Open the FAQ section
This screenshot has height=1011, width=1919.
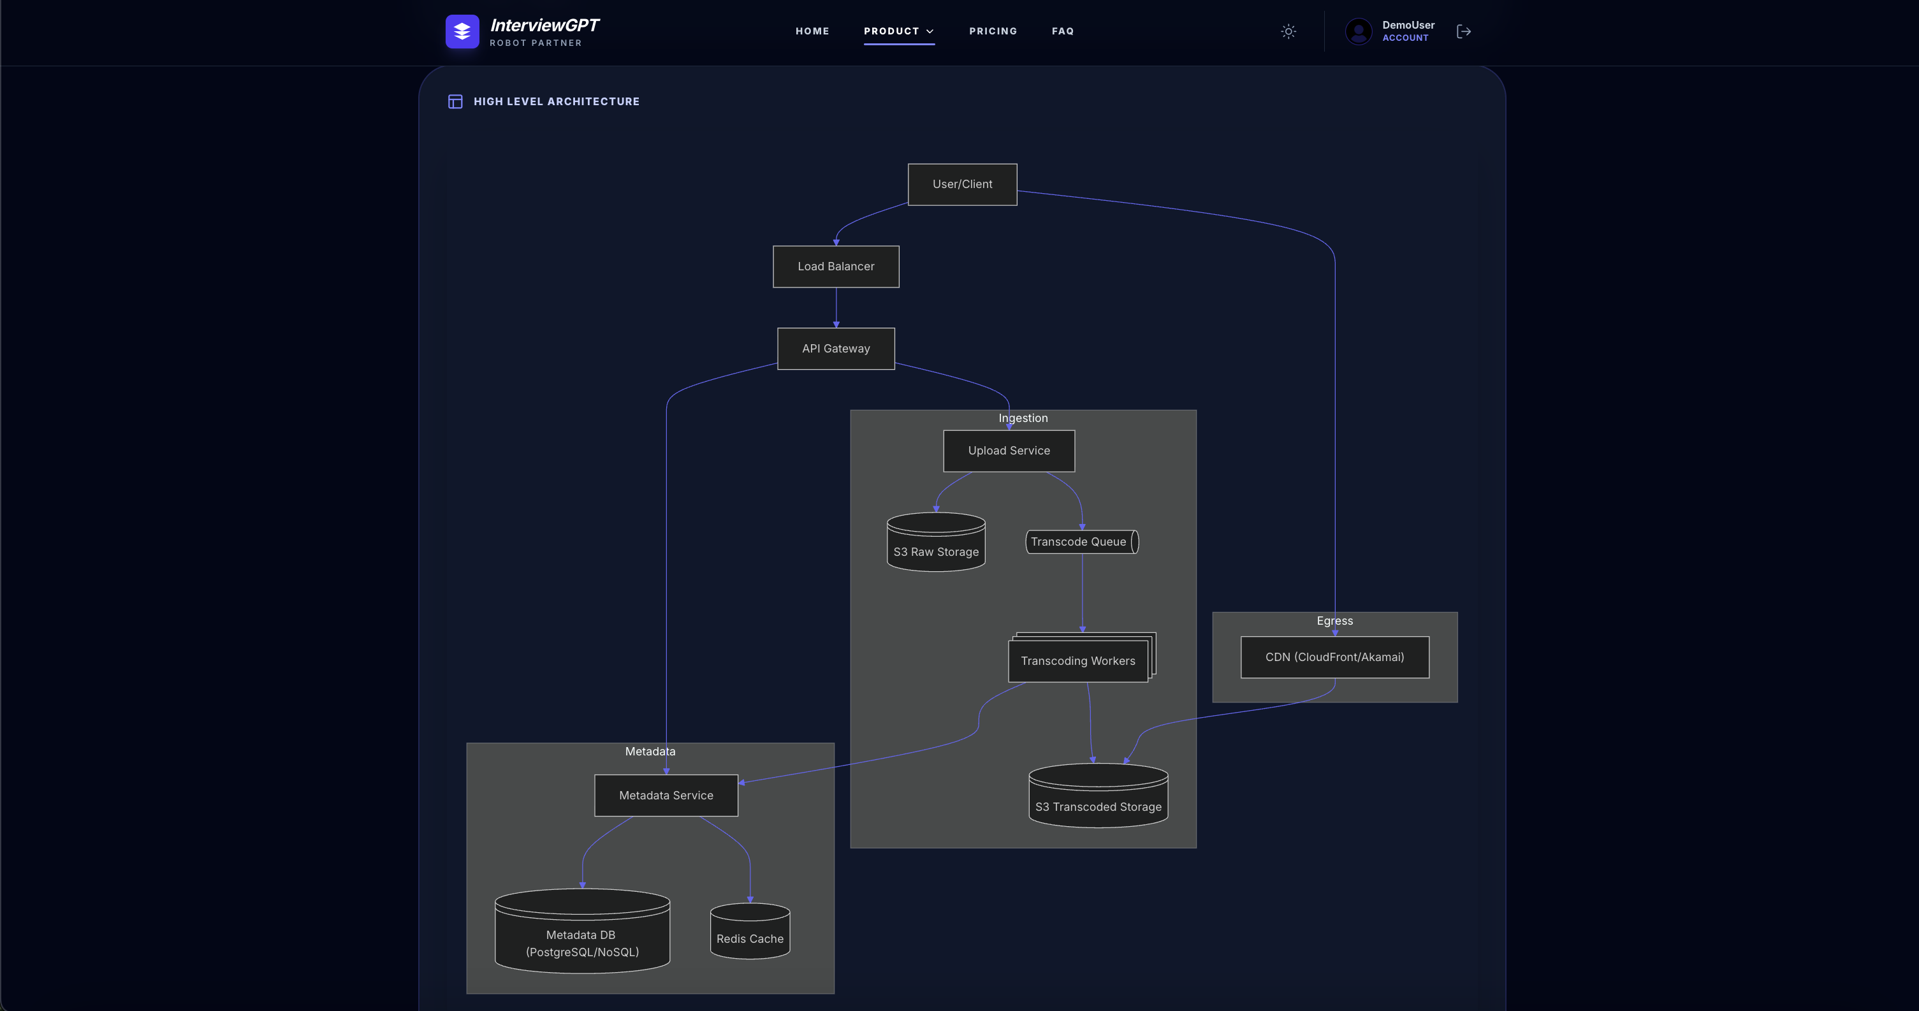click(x=1063, y=31)
